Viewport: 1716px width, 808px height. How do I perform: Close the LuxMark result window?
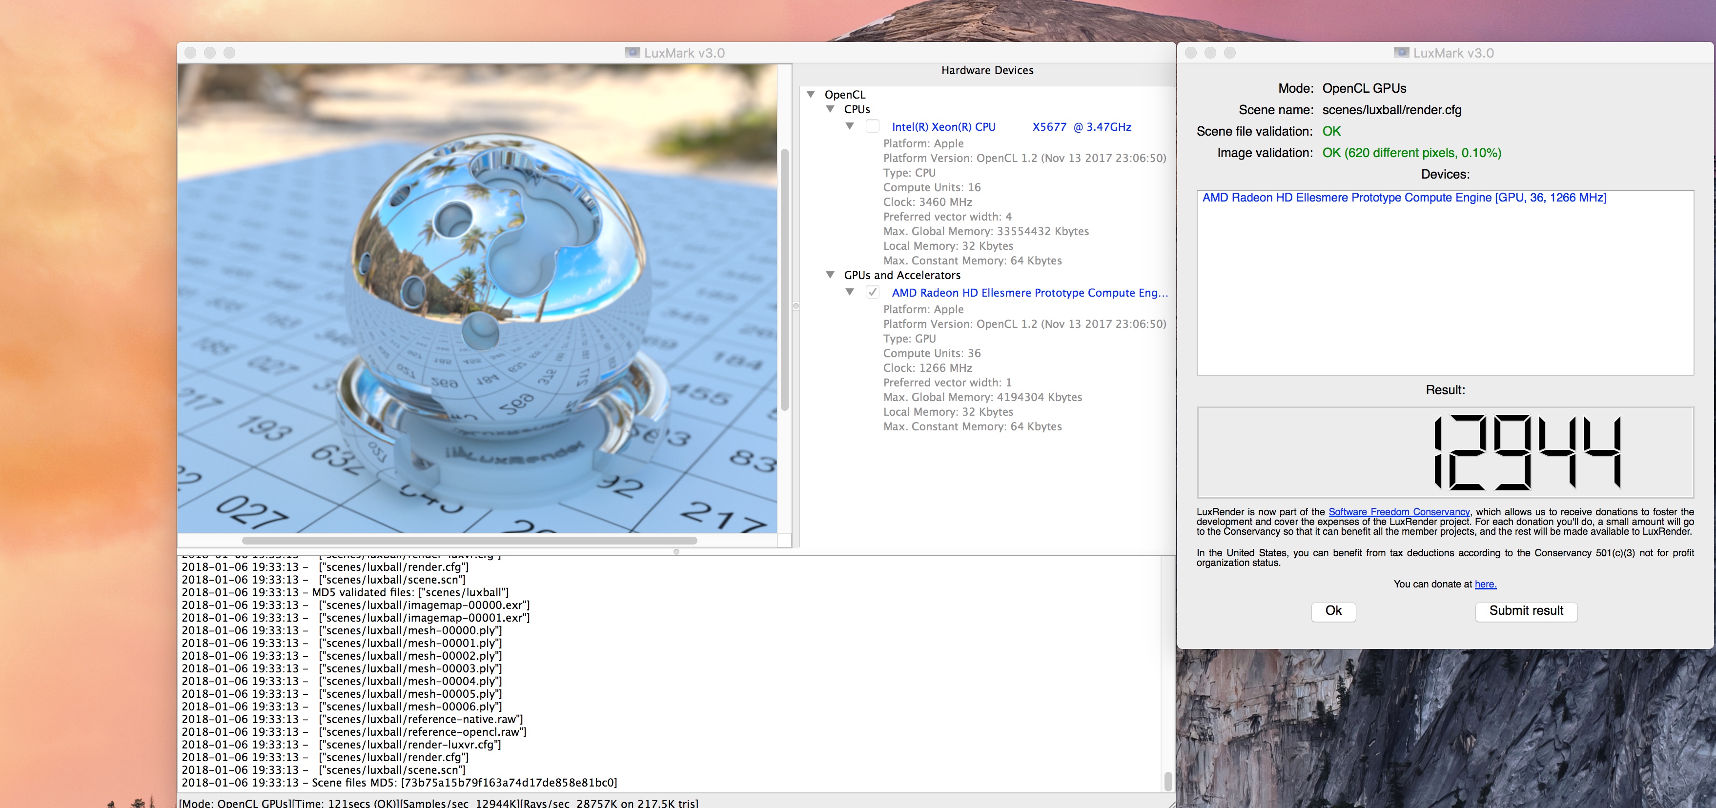pyautogui.click(x=1190, y=53)
